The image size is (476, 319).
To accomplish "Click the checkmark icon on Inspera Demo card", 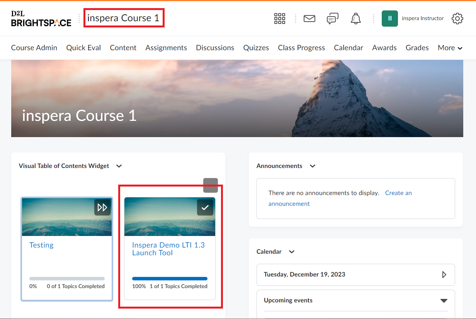I will click(205, 207).
